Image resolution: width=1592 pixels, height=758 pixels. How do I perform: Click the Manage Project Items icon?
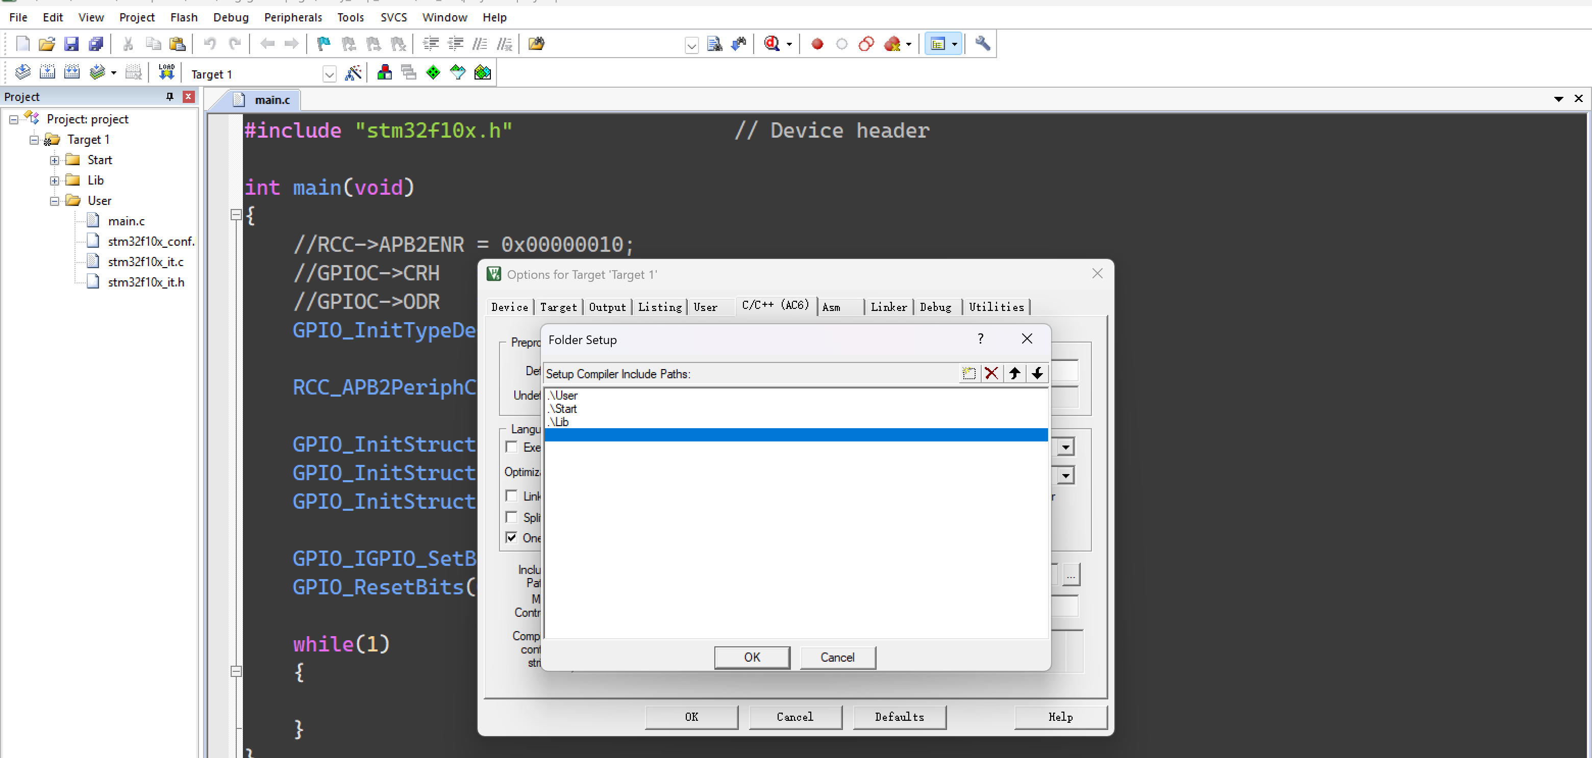point(384,73)
